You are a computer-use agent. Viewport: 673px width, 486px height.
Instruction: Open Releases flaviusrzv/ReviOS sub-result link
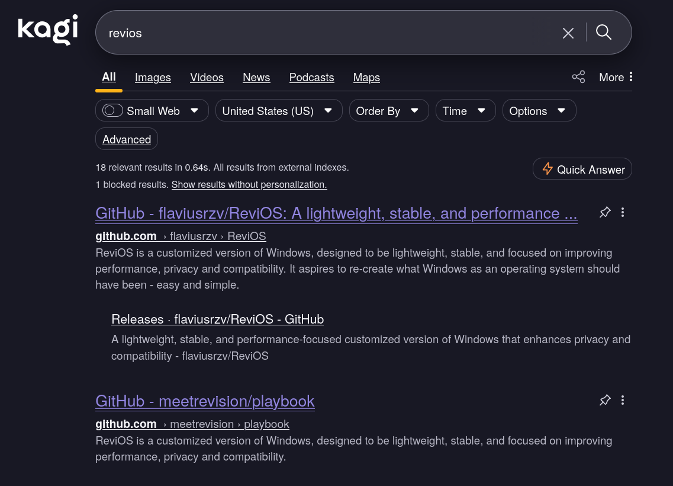(x=217, y=319)
